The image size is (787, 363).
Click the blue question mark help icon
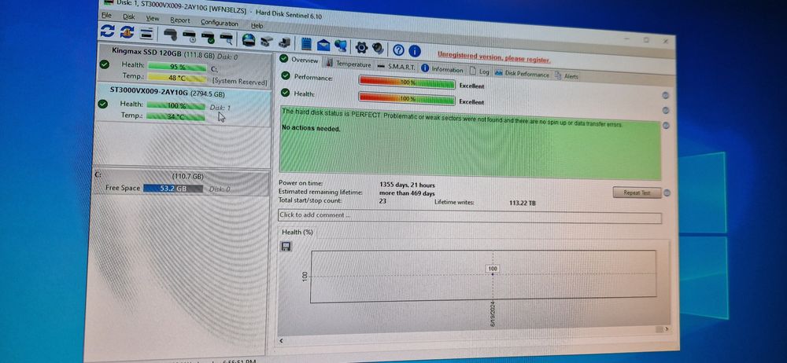point(398,49)
